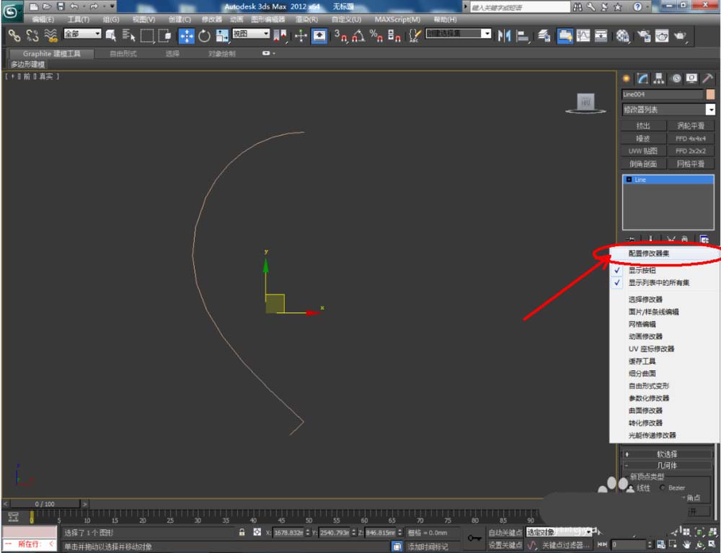Open the Utilities hammer icon
Screen dimensions: 721x553
[707, 78]
